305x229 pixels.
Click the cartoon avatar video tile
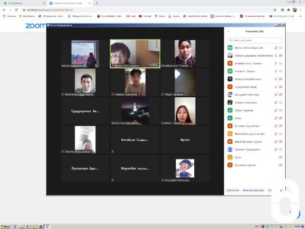[x=185, y=168]
